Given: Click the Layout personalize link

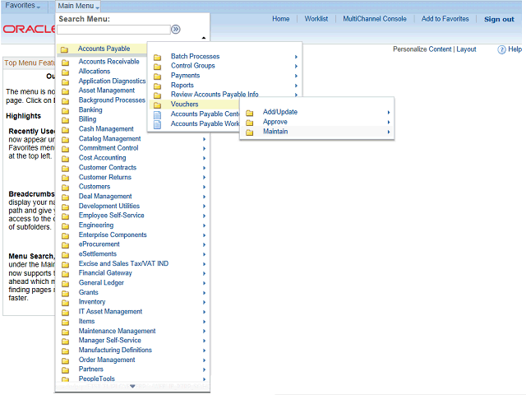Looking at the screenshot, I should (x=466, y=49).
